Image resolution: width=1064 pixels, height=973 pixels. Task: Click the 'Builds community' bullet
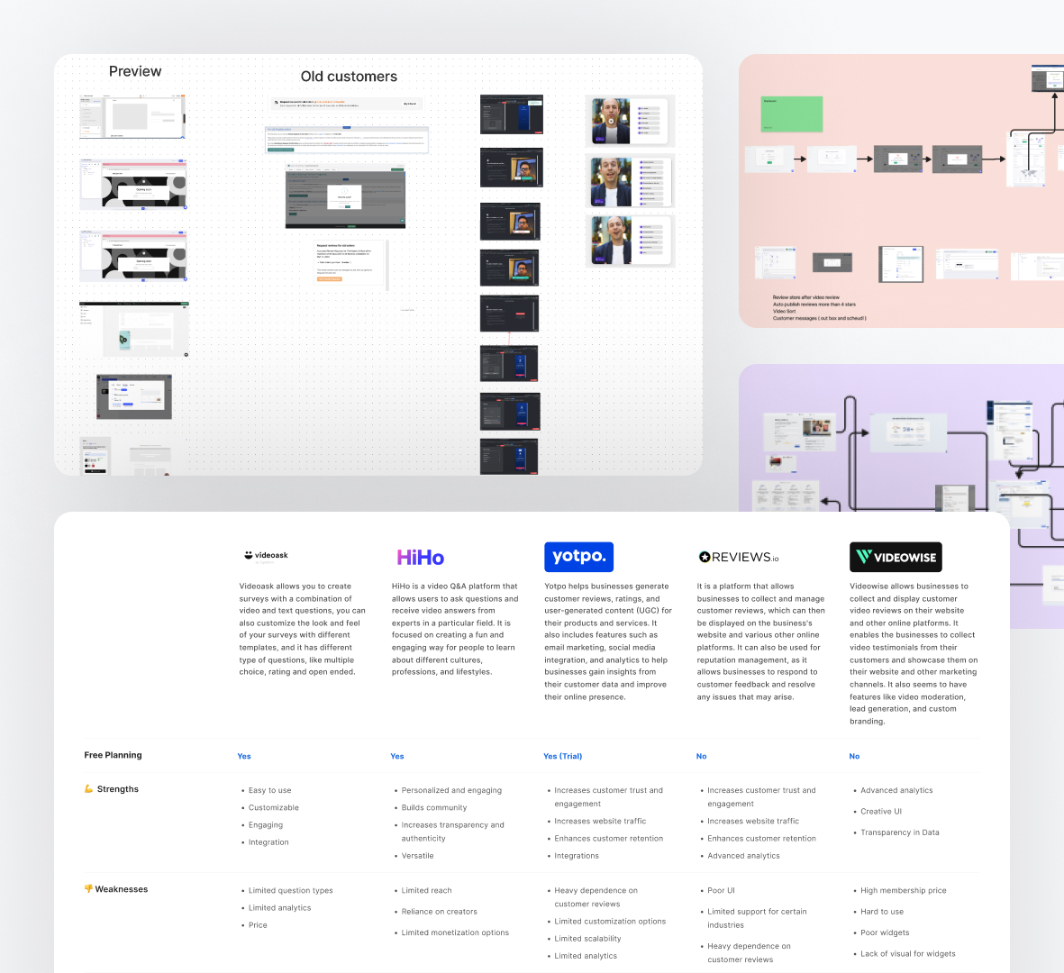(433, 807)
